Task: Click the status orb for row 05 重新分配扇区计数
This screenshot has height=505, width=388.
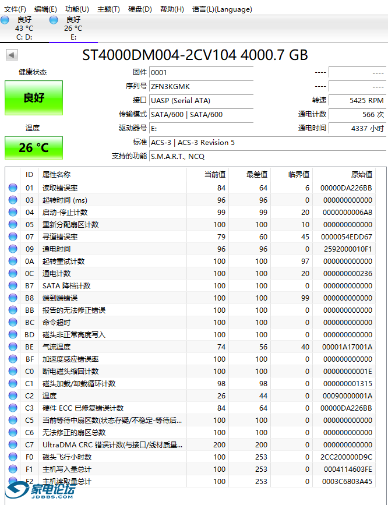Action: pyautogui.click(x=13, y=224)
